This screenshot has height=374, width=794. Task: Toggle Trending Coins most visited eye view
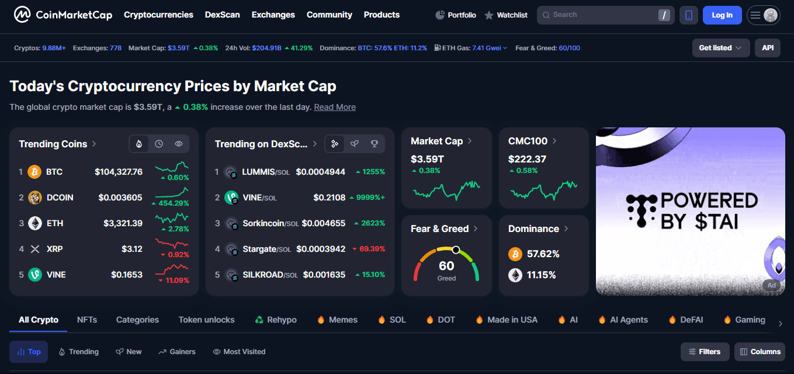point(179,144)
